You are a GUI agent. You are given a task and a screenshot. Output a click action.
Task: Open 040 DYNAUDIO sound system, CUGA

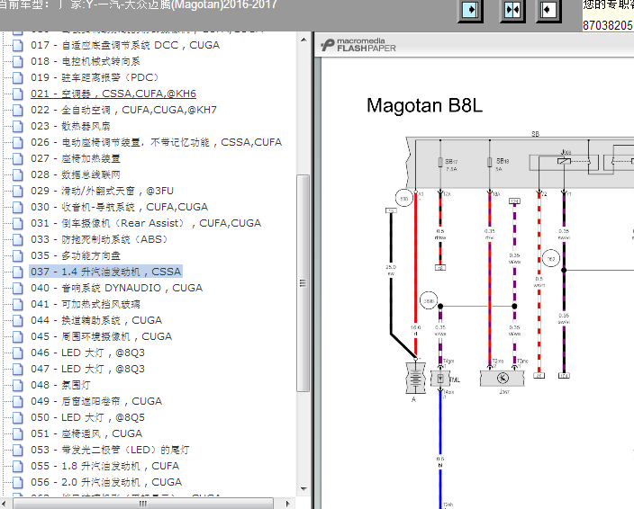(x=116, y=288)
